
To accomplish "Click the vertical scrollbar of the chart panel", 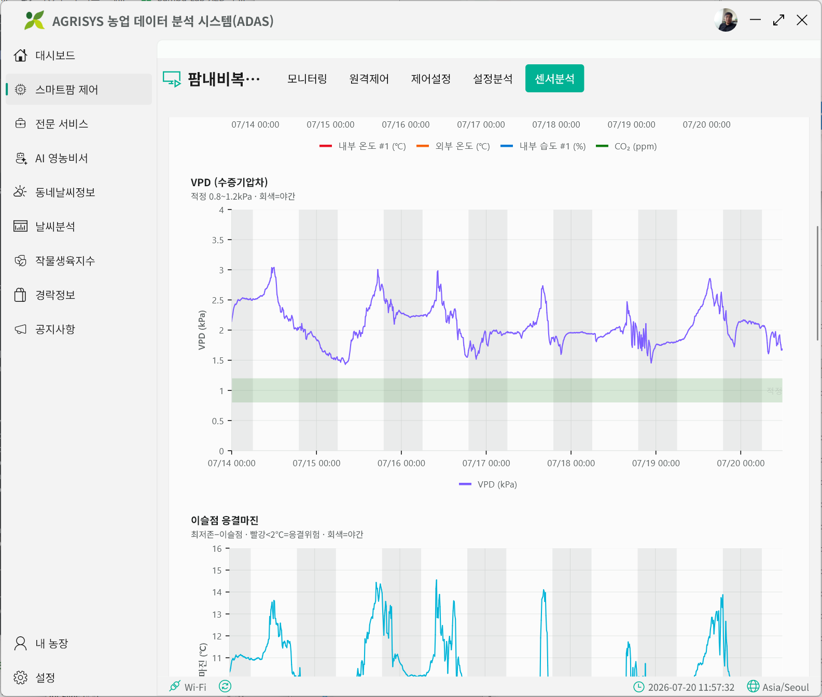I will click(x=818, y=283).
